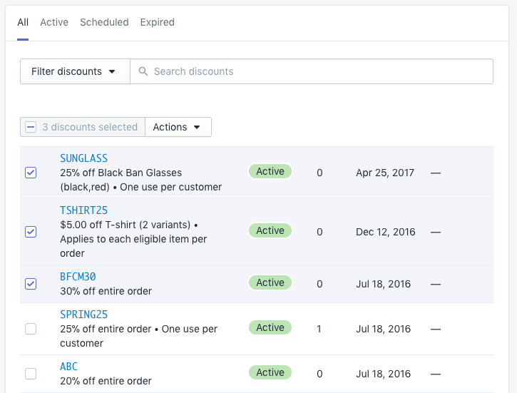The image size is (517, 393).
Task: Open the TSHIRT25 discount link
Action: pyautogui.click(x=83, y=210)
